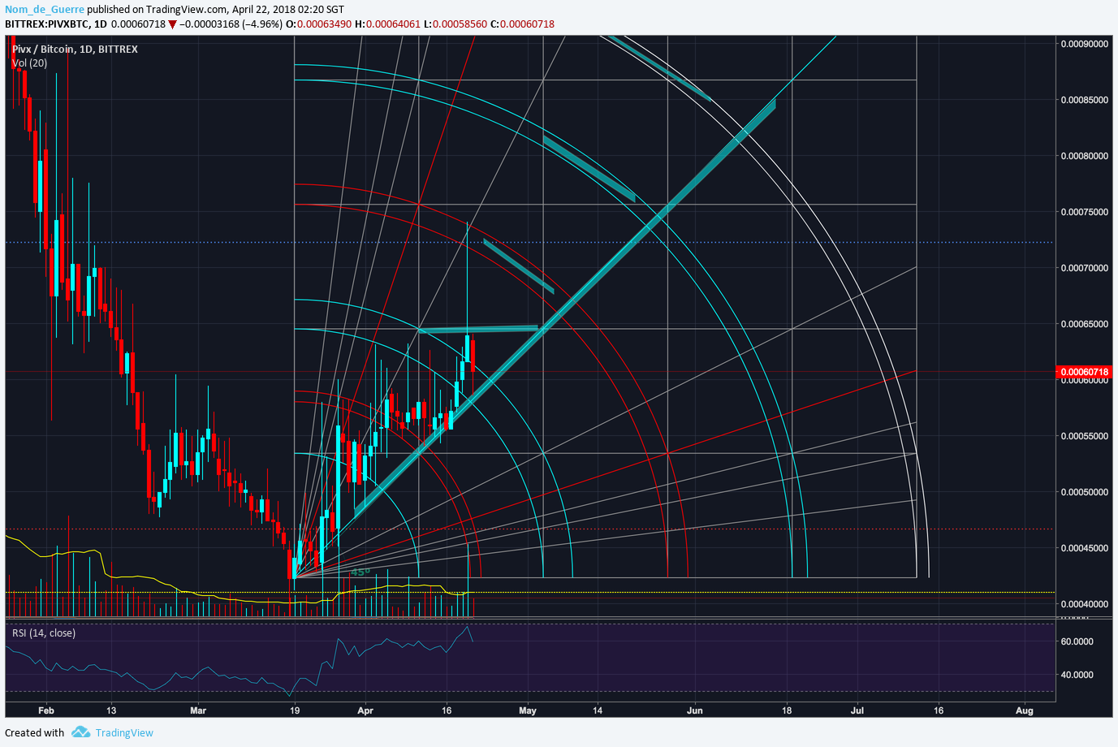Viewport: 1118px width, 747px height.
Task: Click the May label on time axis
Action: (528, 710)
